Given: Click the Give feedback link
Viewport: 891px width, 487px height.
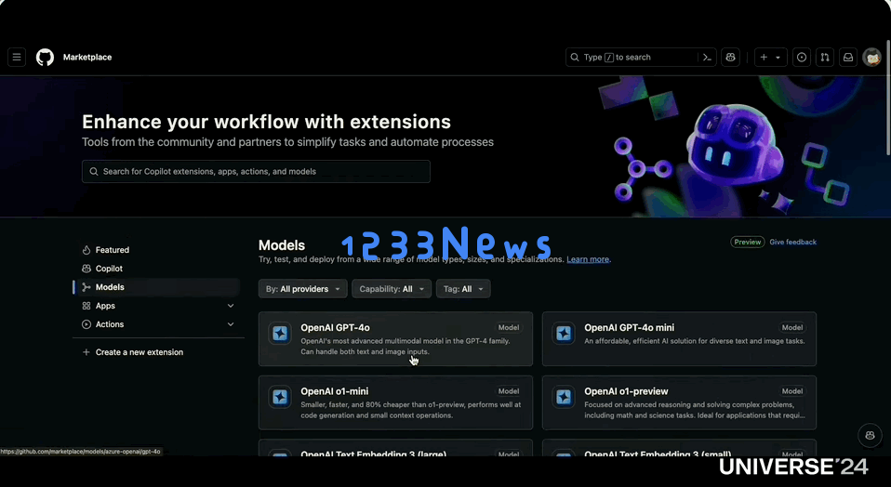Looking at the screenshot, I should (792, 242).
